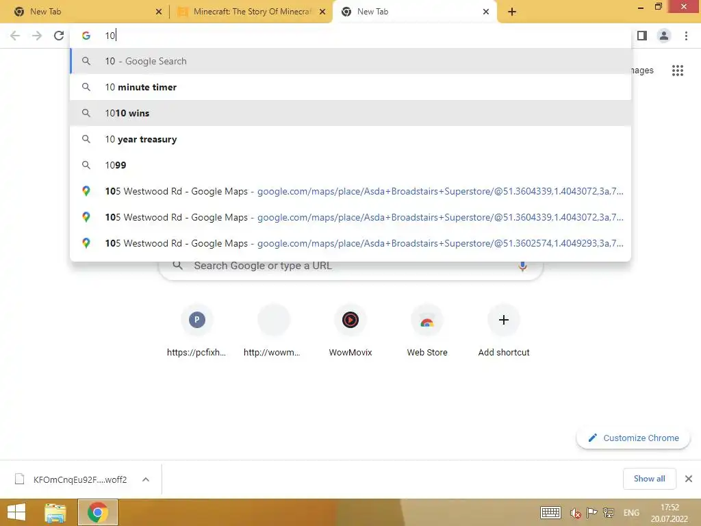This screenshot has height=526, width=701.
Task: Switch to the first New Tab
Action: (85, 12)
